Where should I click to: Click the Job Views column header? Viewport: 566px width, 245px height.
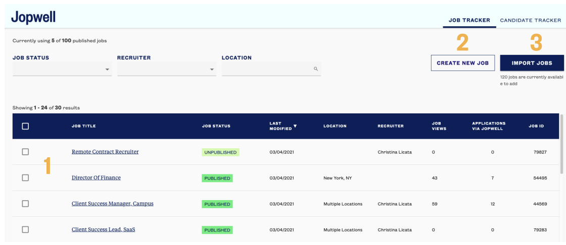439,126
